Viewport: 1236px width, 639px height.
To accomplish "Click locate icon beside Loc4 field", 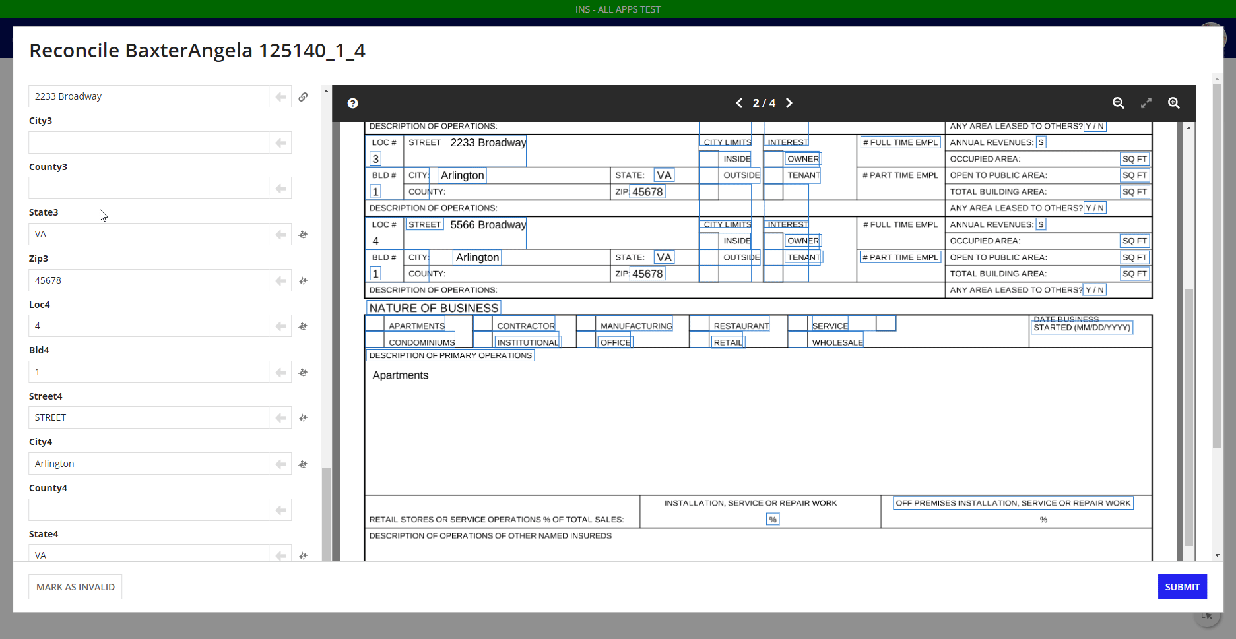I will pyautogui.click(x=303, y=326).
